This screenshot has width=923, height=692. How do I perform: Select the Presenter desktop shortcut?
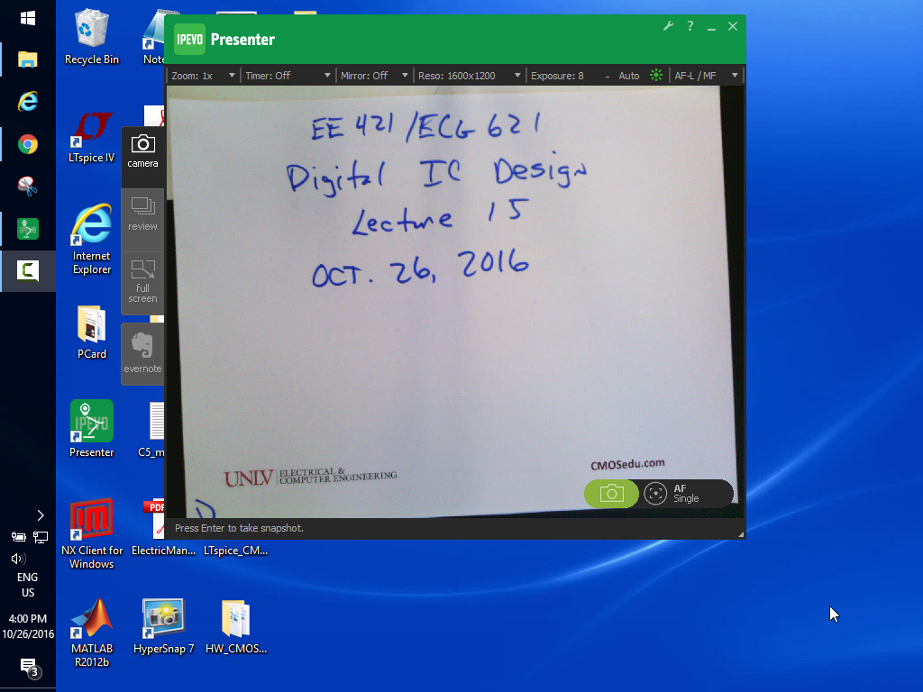pos(92,428)
